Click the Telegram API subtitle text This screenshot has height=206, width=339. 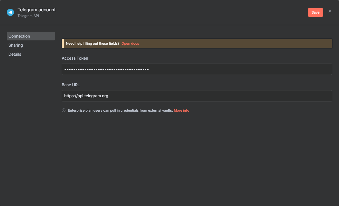pyautogui.click(x=28, y=16)
